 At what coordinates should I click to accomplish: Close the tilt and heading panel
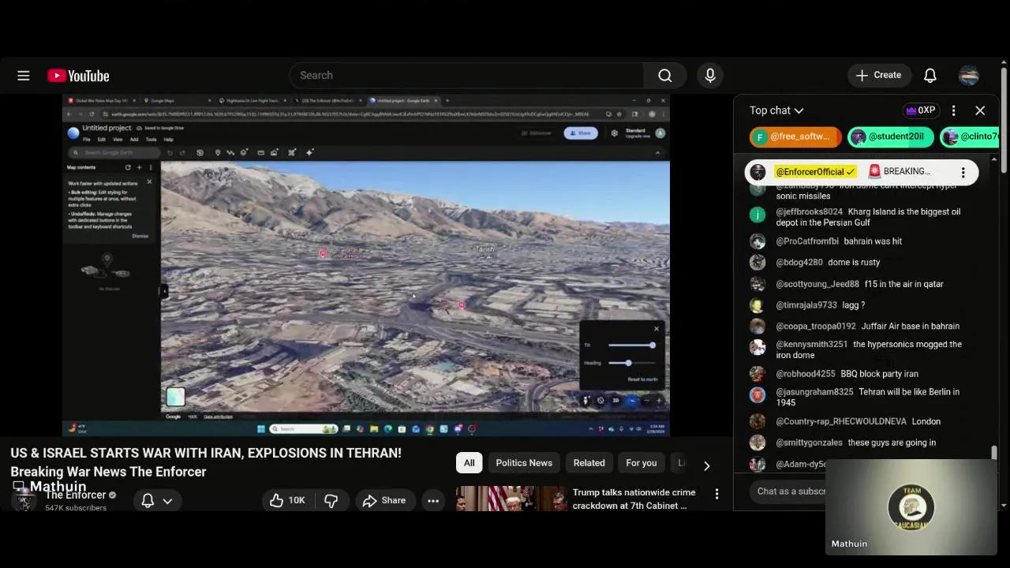click(x=656, y=329)
